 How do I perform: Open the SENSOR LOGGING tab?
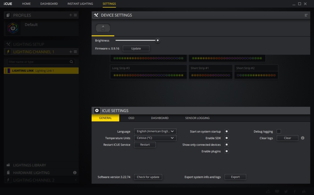coord(197,118)
